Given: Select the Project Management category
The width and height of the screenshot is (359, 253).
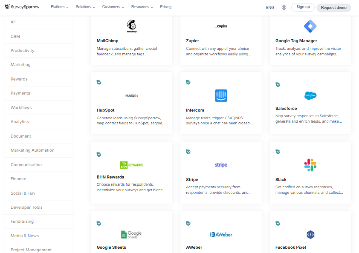Looking at the screenshot, I should tap(39, 248).
